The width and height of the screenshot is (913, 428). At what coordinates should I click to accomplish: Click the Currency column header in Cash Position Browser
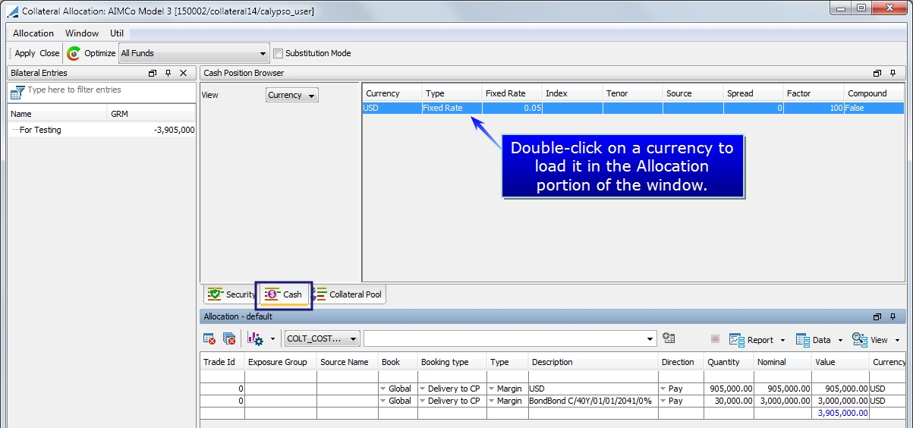tap(392, 93)
